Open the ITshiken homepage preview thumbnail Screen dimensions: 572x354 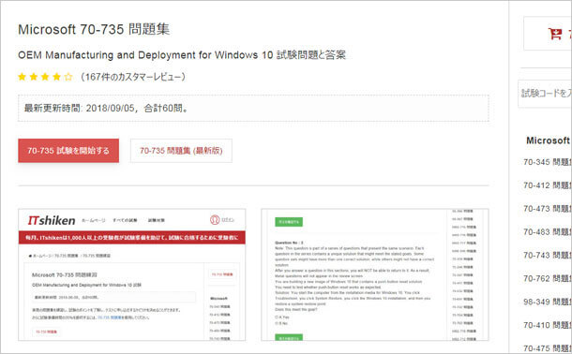131,275
